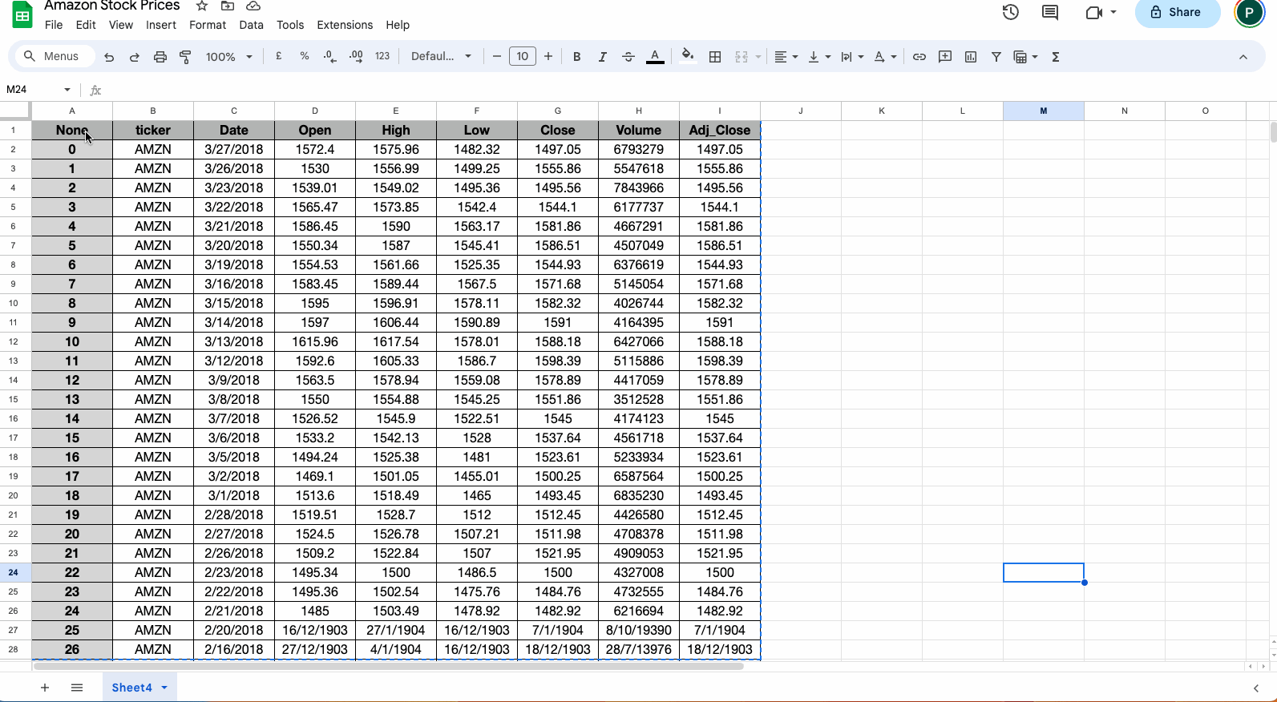Open the Sheet4 tab dropdown arrow
Screen dimensions: 1277x702
coord(164,688)
